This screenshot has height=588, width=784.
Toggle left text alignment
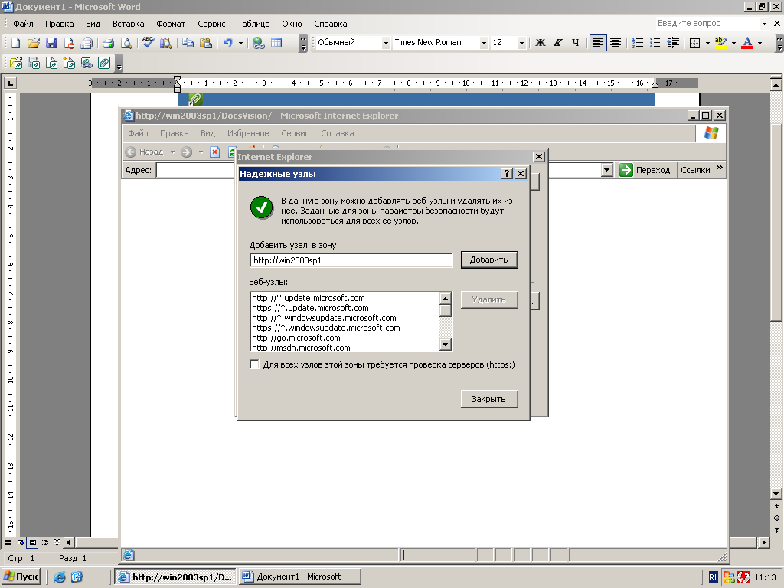pyautogui.click(x=598, y=43)
